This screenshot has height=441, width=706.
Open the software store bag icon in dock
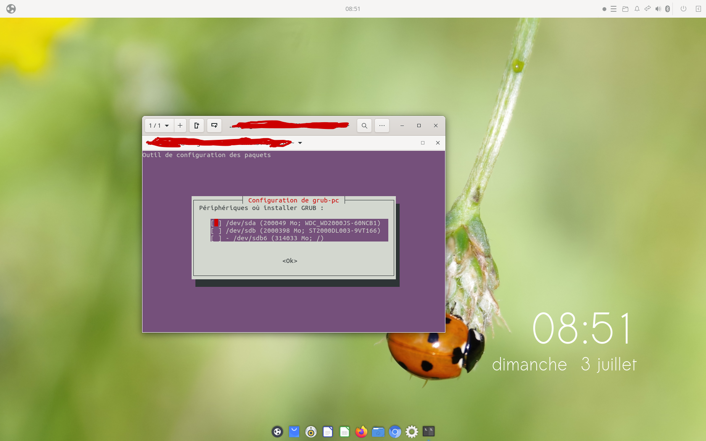[x=294, y=431]
